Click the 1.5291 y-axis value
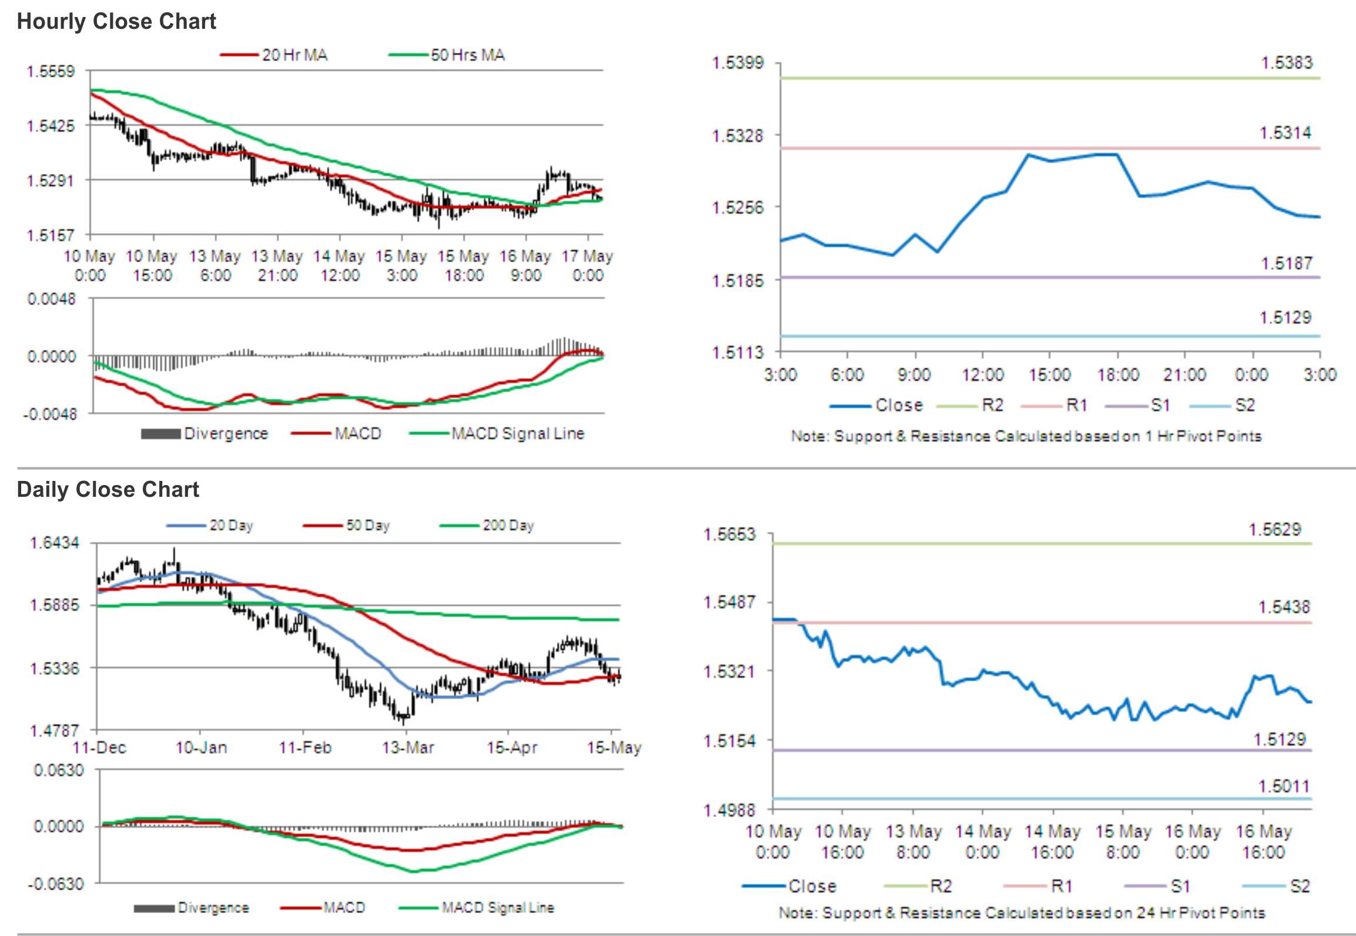1356x936 pixels. [51, 180]
